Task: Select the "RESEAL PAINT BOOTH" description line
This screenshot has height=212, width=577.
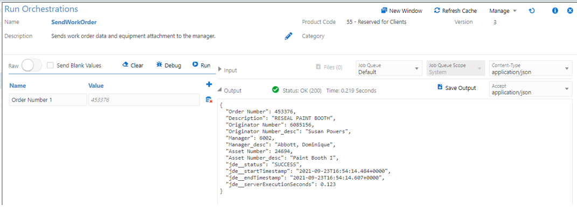Action: [280, 118]
